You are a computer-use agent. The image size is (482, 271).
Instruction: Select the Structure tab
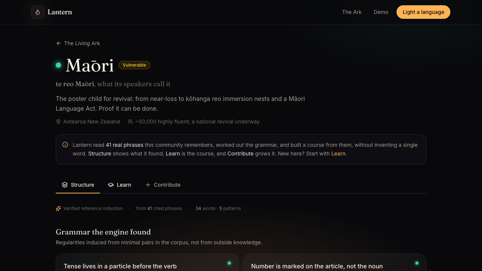click(78, 185)
